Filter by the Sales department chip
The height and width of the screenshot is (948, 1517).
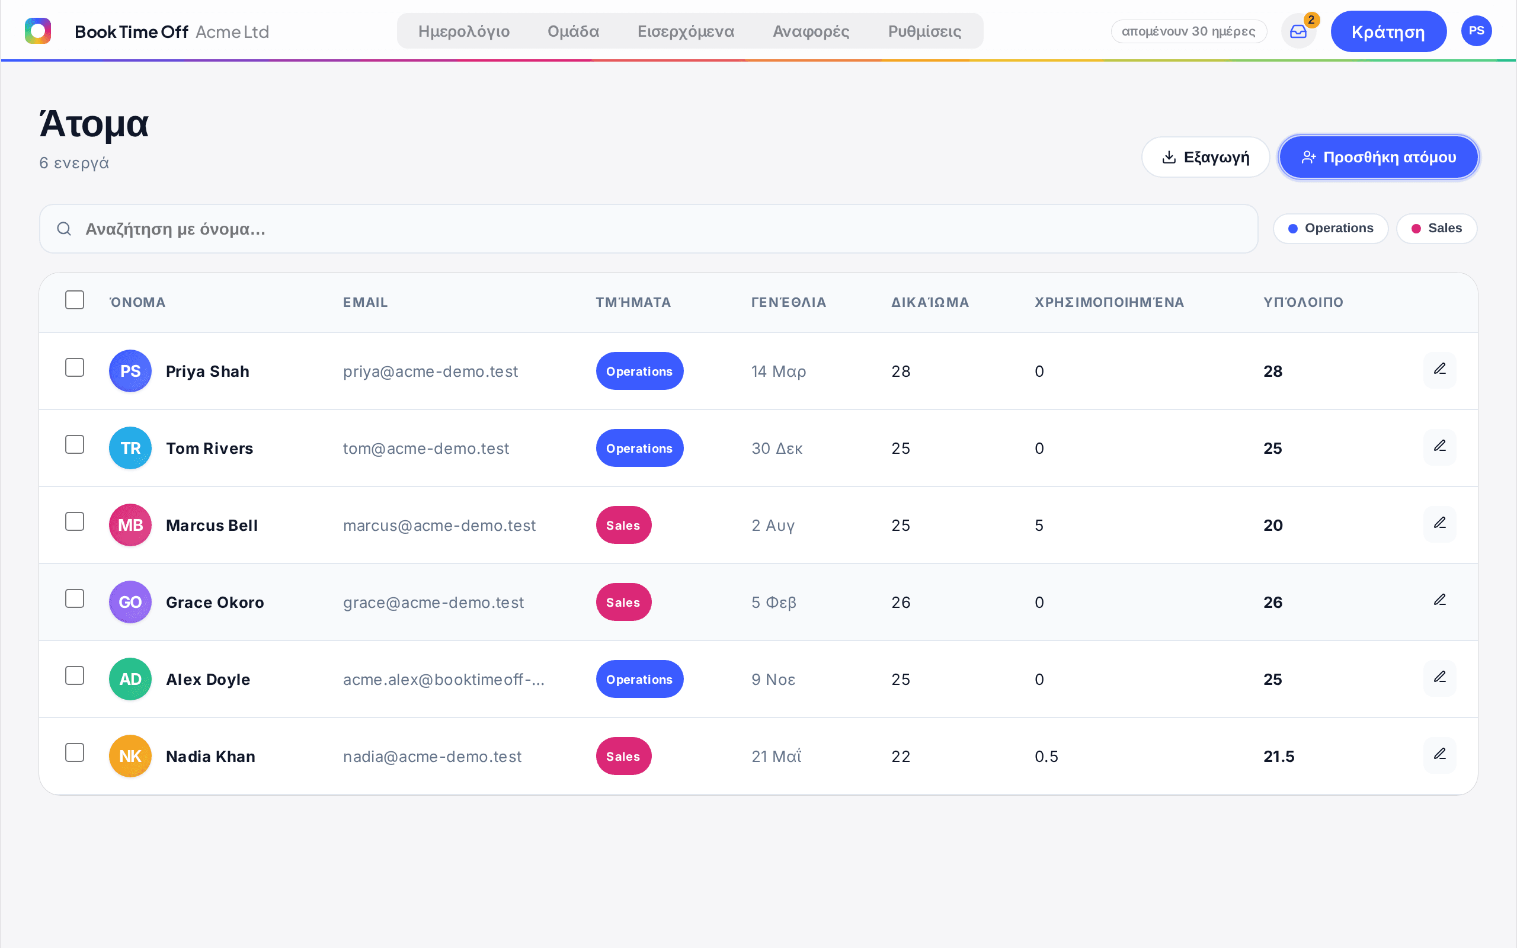[1436, 228]
